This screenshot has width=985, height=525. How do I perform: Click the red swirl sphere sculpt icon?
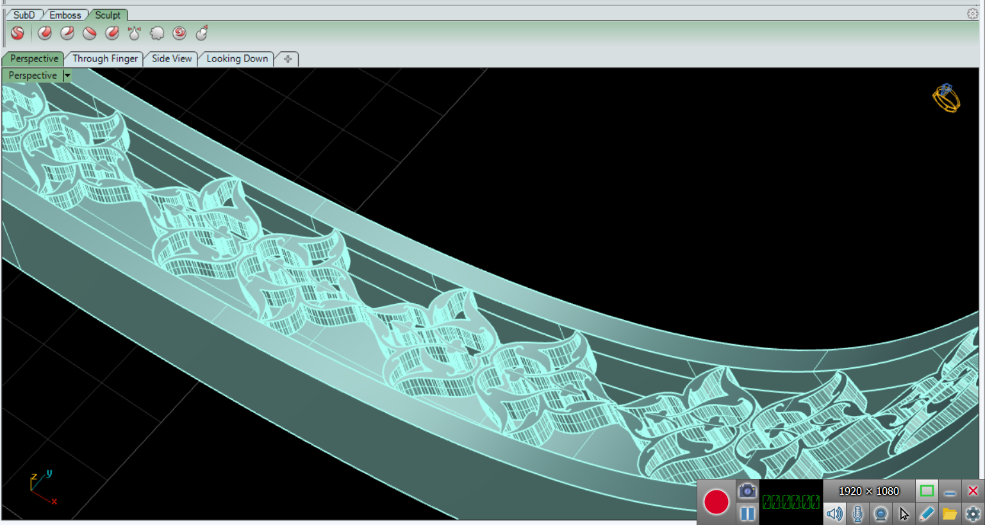179,33
